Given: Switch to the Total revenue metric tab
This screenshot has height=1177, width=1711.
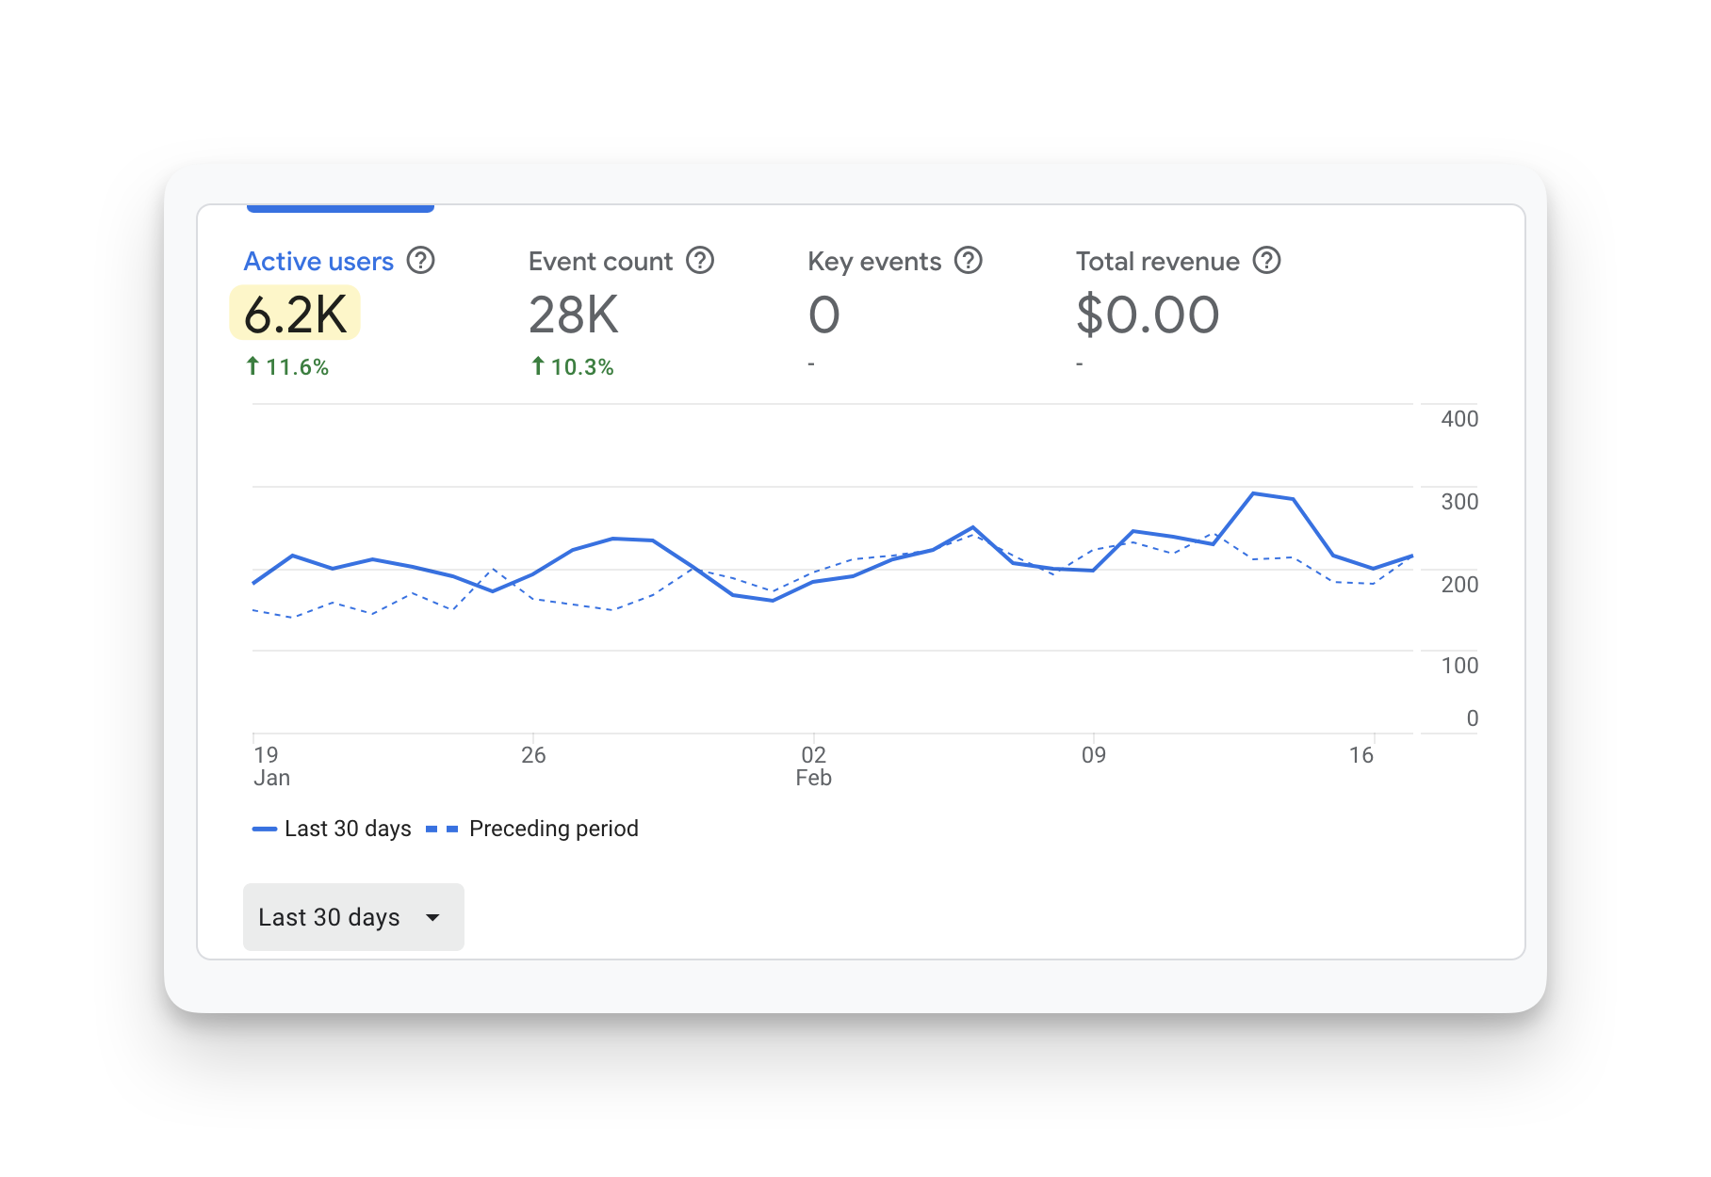Looking at the screenshot, I should [1157, 262].
